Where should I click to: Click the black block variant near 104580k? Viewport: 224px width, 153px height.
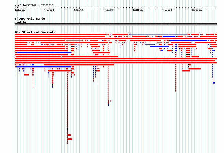[72, 47]
